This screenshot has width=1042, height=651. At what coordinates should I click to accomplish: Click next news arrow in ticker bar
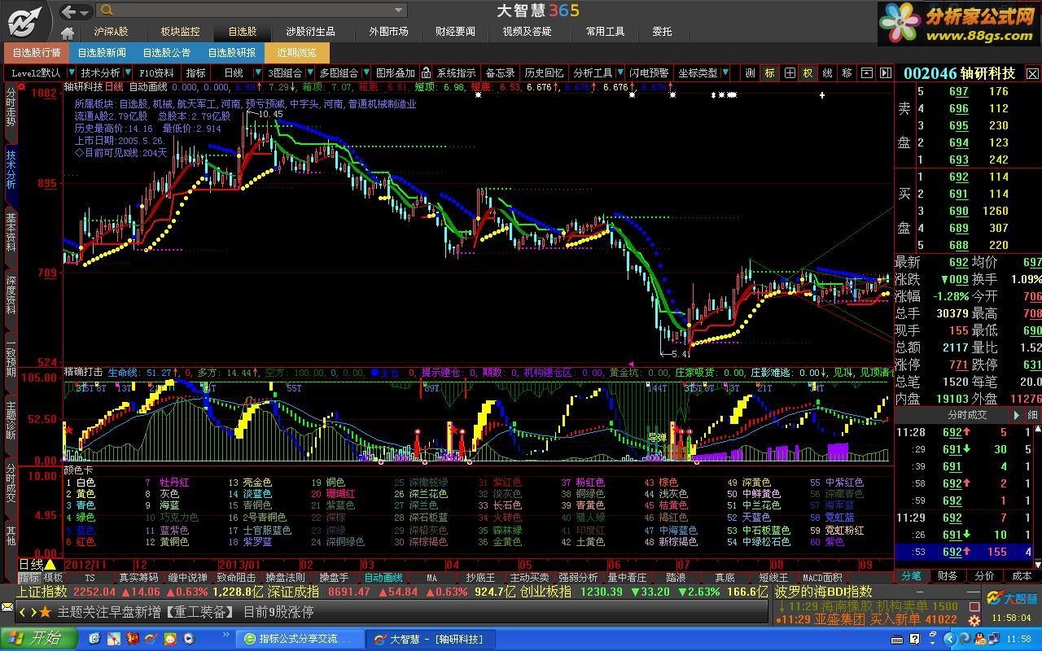click(33, 612)
